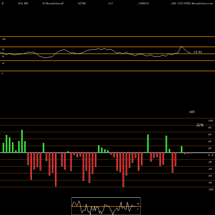Click the -100 label on the MR axis
Screen dimensions: 215x215
(x=211, y=190)
